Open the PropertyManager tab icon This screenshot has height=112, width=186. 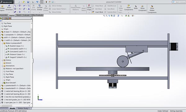coord(4,18)
